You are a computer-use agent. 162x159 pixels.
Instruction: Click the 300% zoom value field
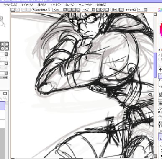click(x=58, y=10)
